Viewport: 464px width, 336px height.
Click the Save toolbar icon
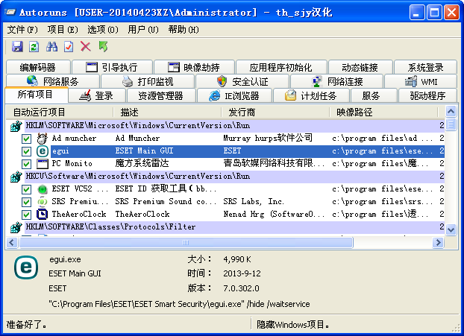tap(17, 47)
